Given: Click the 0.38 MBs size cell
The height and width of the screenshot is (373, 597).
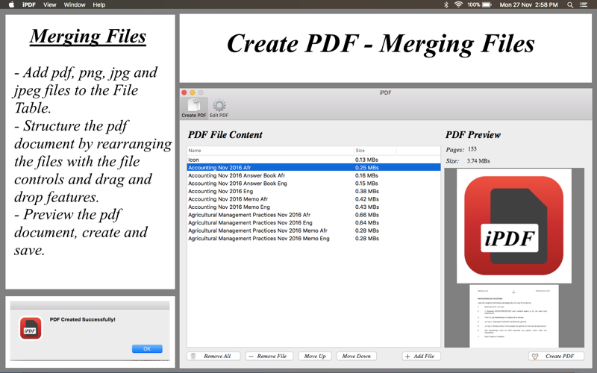Looking at the screenshot, I should pyautogui.click(x=366, y=191).
